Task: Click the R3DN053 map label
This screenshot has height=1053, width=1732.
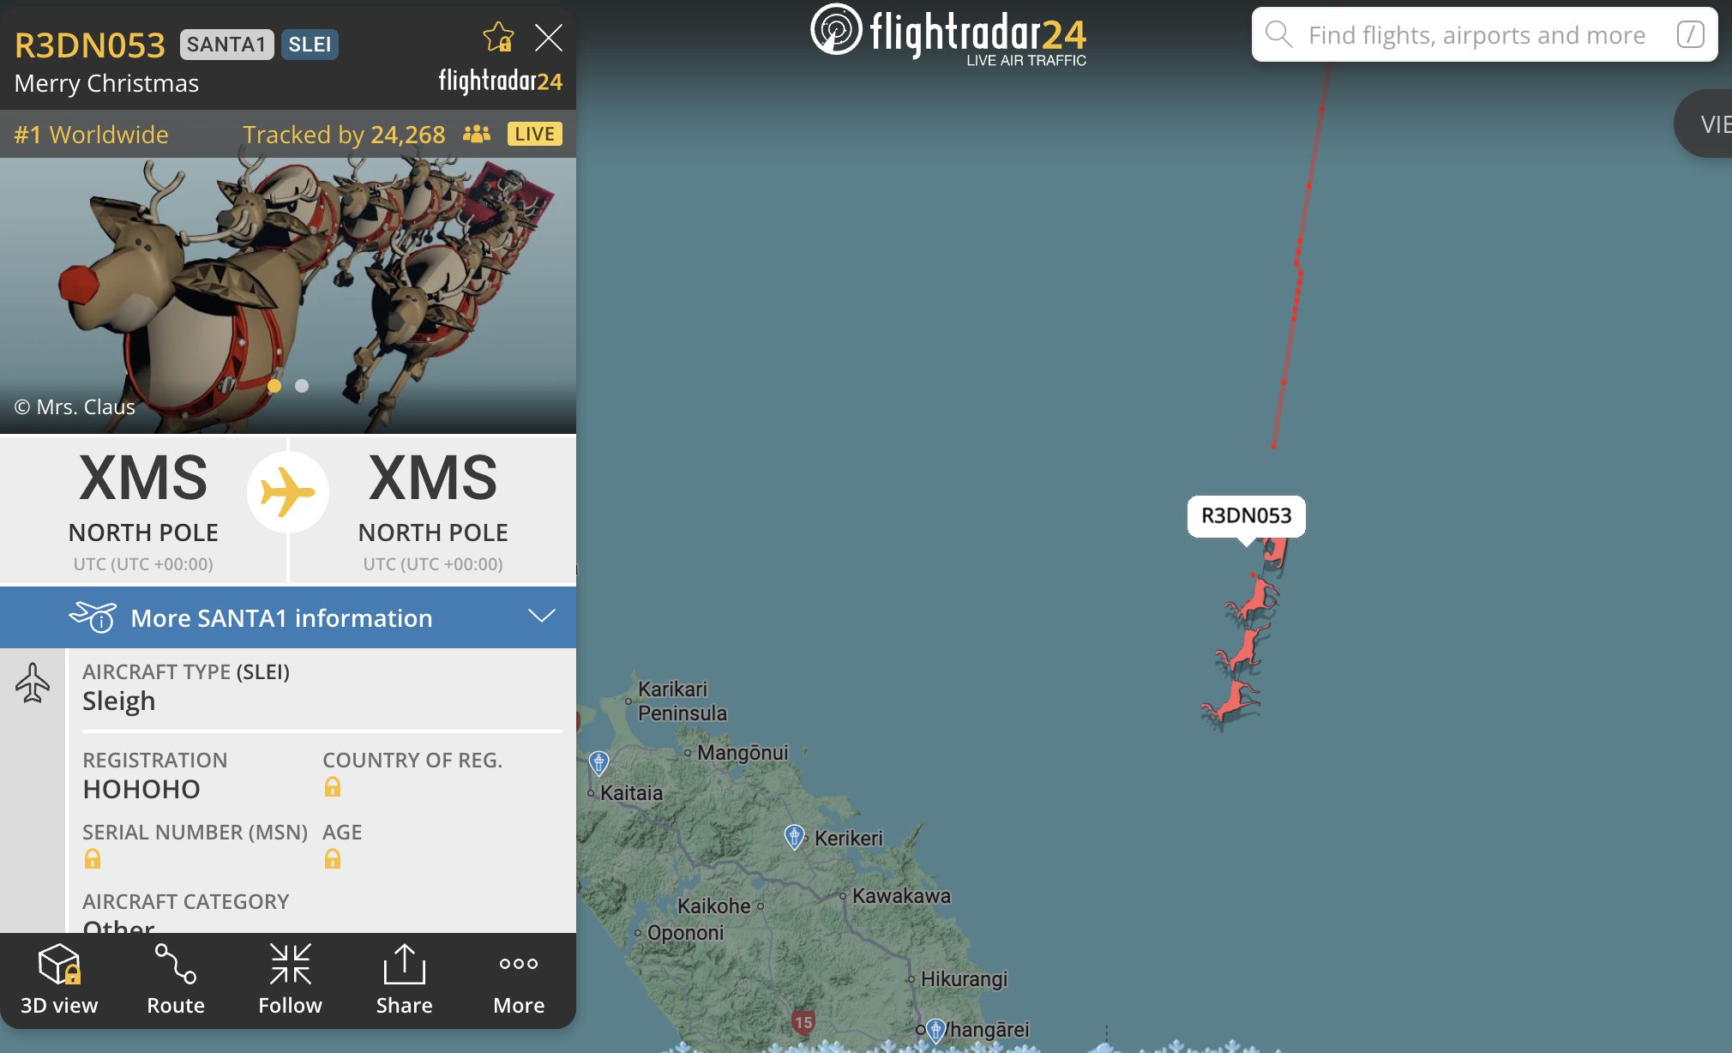Action: pos(1246,516)
